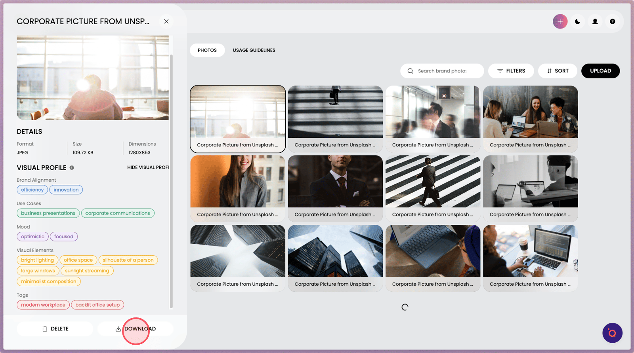Download the selected photo
Viewport: 634px width, 353px height.
click(x=136, y=329)
